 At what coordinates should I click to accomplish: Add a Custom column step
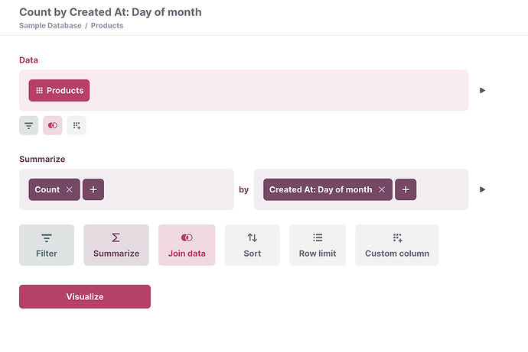pos(397,245)
